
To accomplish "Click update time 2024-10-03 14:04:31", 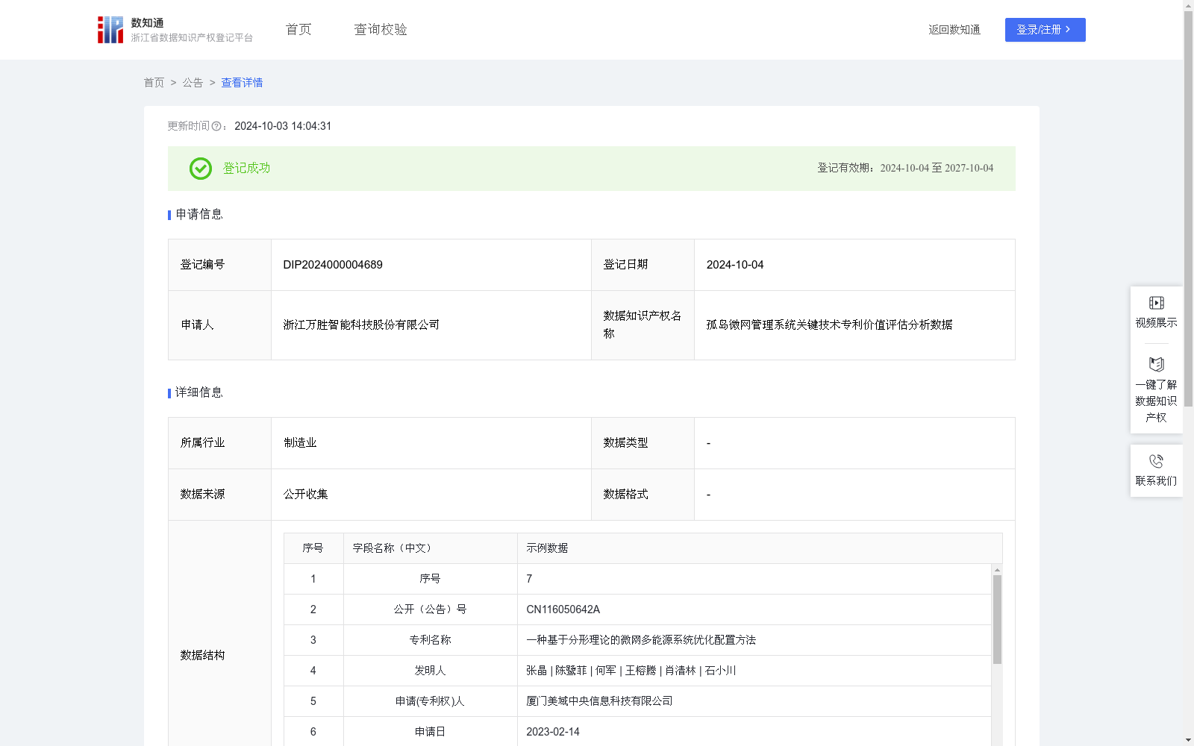I will coord(283,126).
